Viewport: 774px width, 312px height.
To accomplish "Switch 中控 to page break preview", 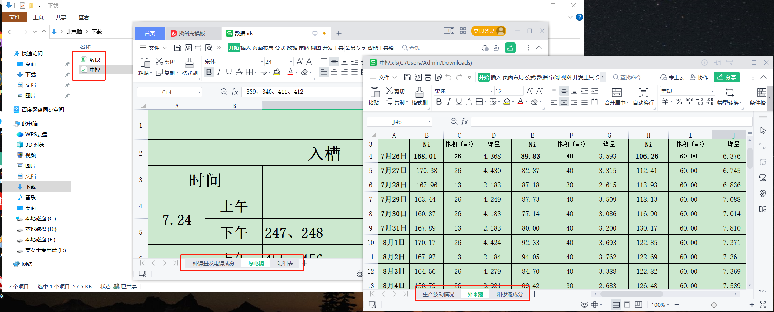I will tap(639, 305).
